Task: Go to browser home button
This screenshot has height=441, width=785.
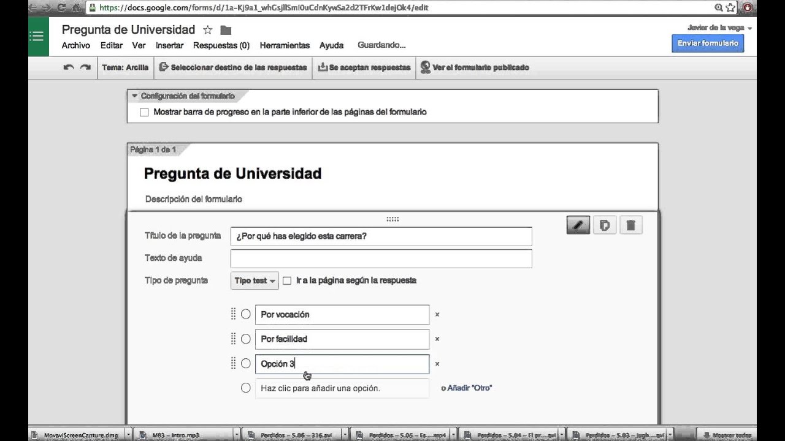Action: [x=76, y=8]
